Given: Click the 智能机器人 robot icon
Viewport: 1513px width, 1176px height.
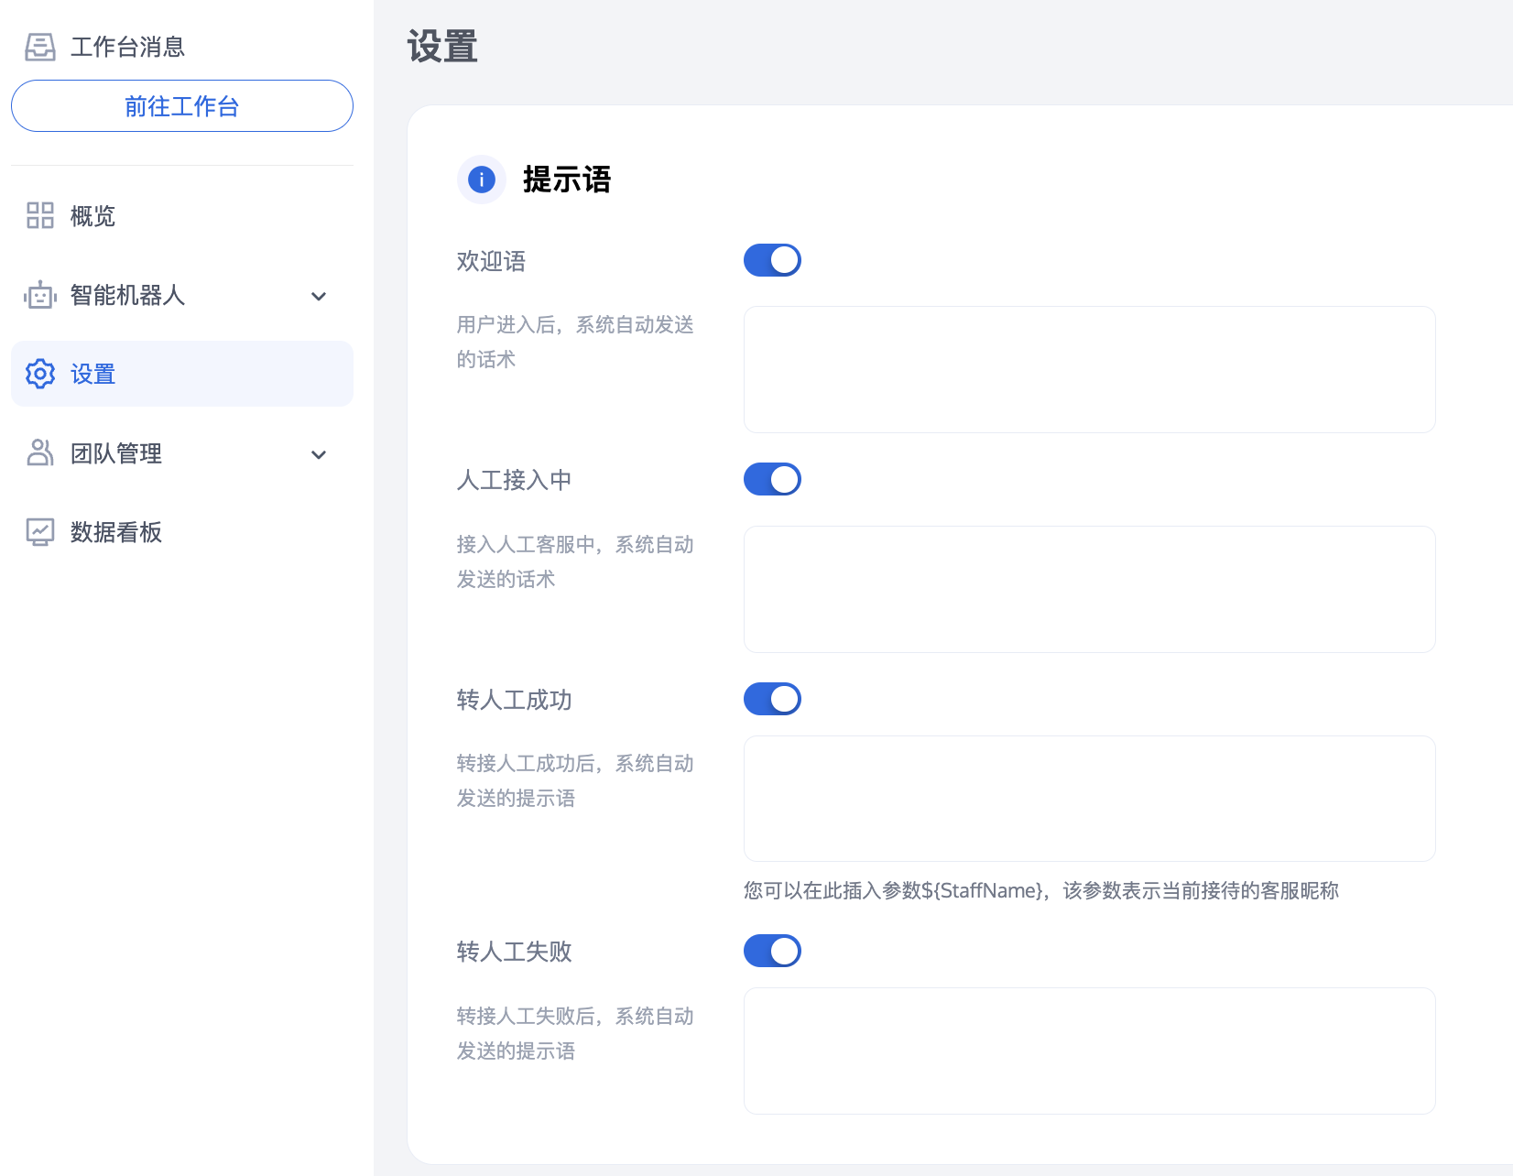Looking at the screenshot, I should [x=40, y=295].
